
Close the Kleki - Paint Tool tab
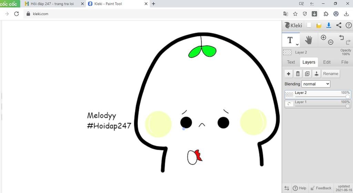[146, 4]
